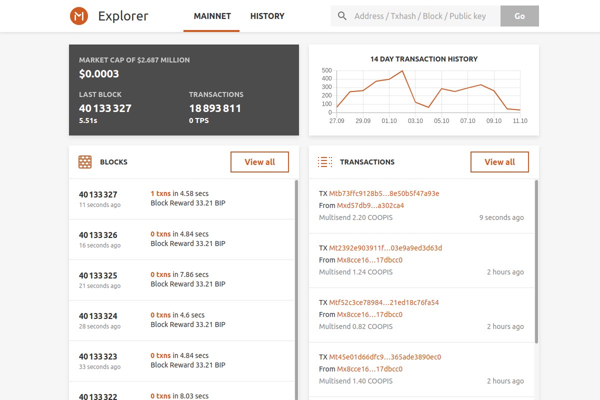
Task: Click the 03.10 chart axis label
Action: pyautogui.click(x=415, y=121)
